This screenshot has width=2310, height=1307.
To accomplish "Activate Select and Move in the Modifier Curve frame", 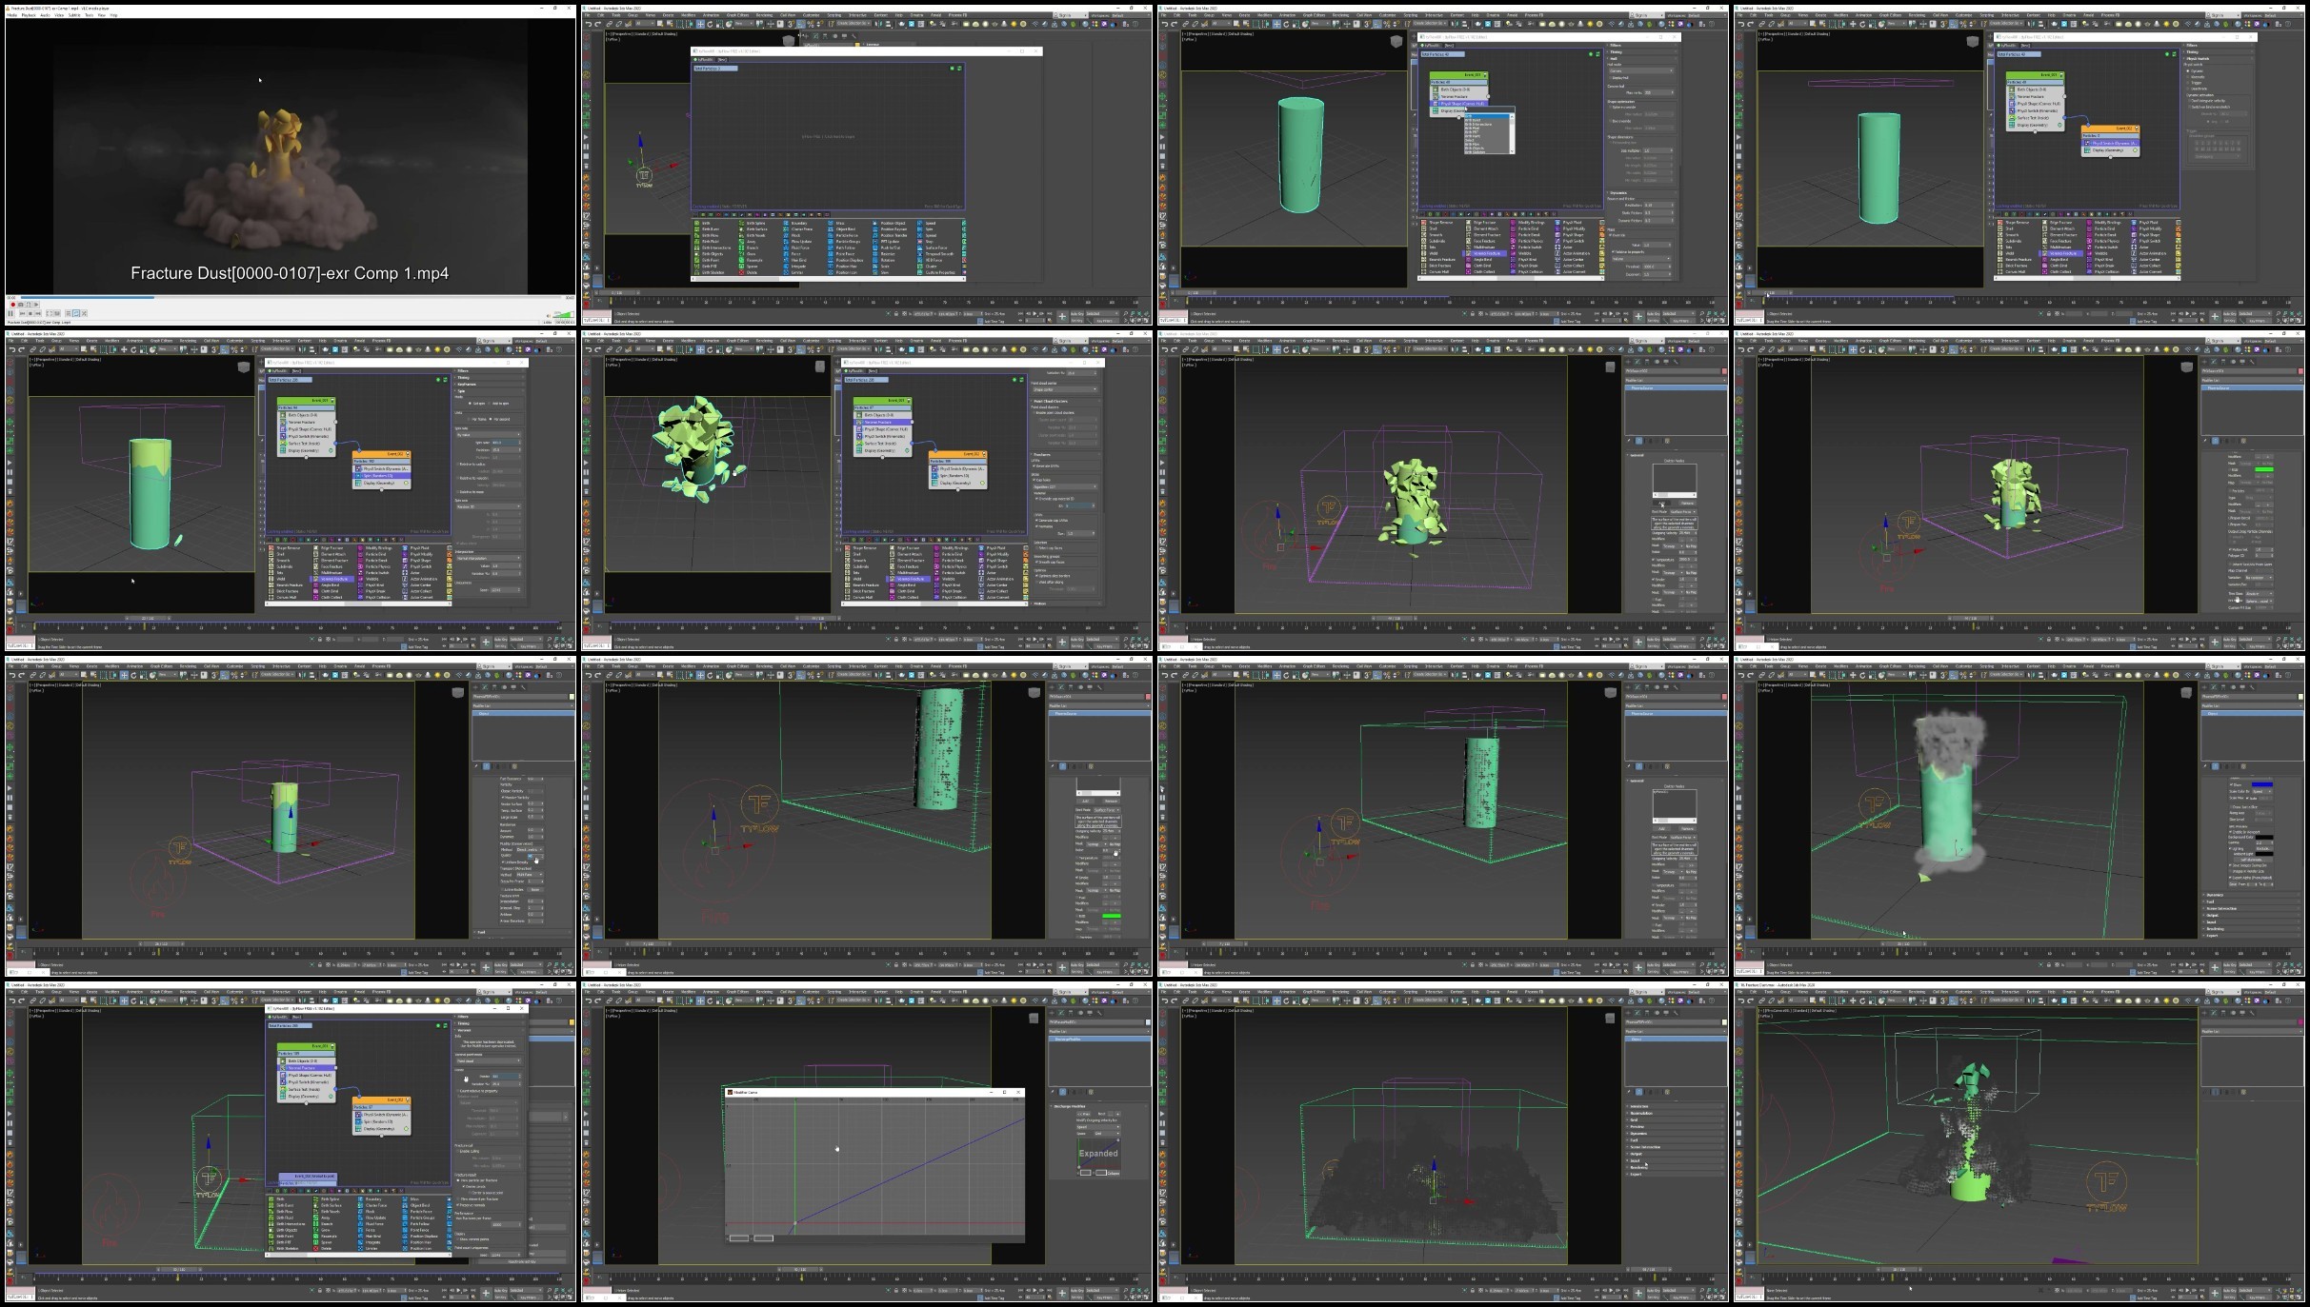I will point(700,1000).
